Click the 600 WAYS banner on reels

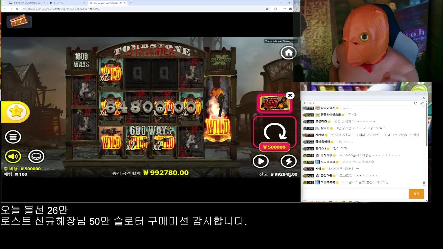tap(151, 131)
